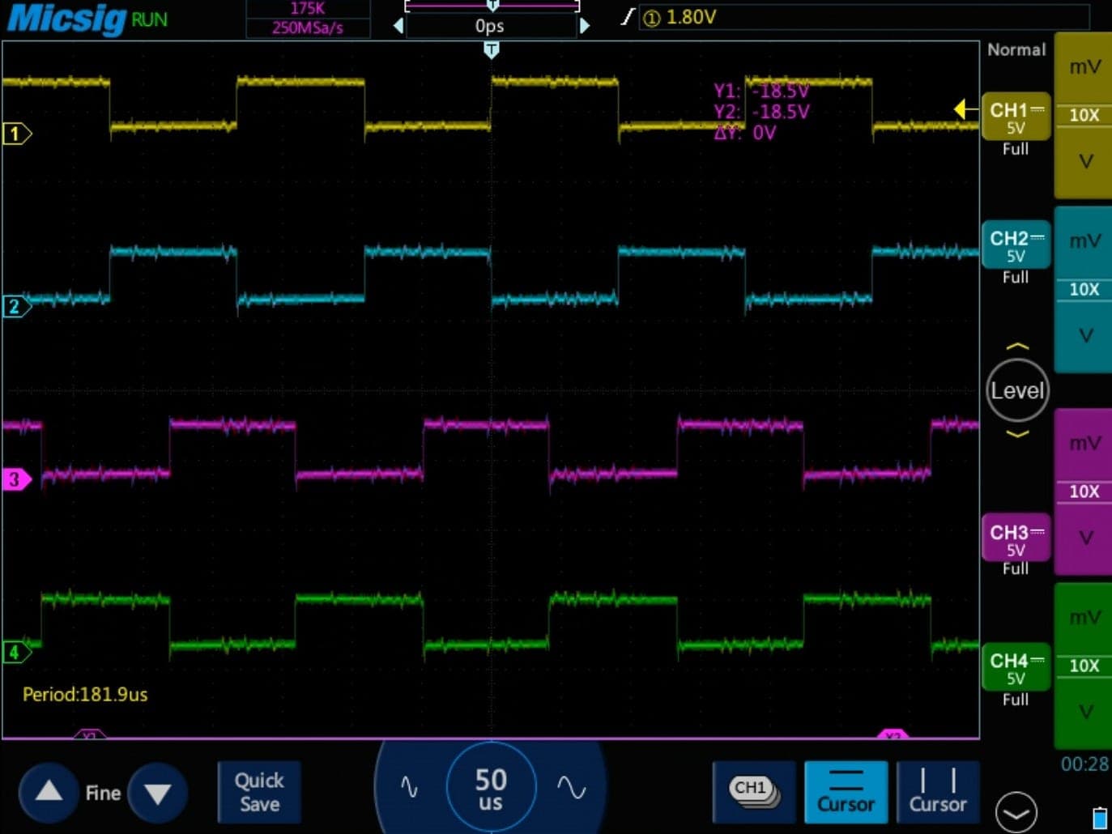Open the 175K 250MSa/s acquisition settings

tap(308, 19)
